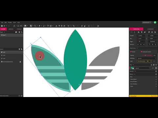The width and height of the screenshot is (158, 118).
Task: Open the No Shared Style dropdown
Action: (144, 61)
